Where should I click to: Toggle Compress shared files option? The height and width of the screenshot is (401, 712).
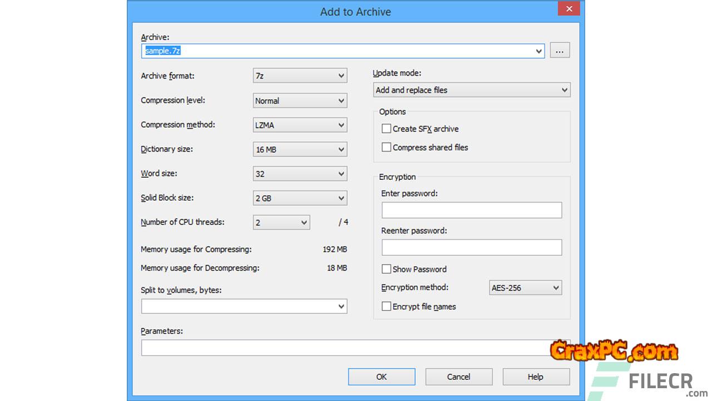click(387, 148)
